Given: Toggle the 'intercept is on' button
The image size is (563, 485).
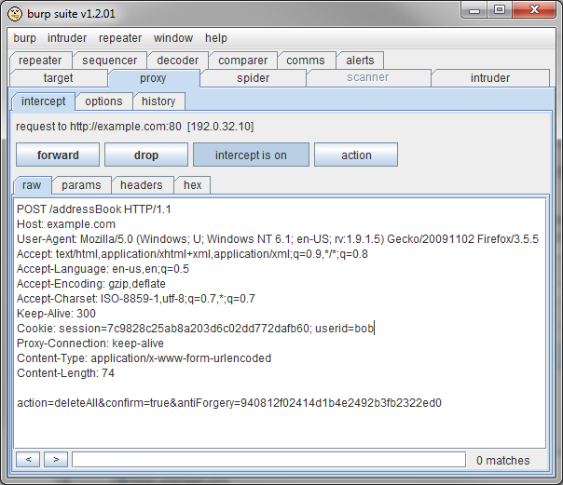Looking at the screenshot, I should [x=251, y=155].
